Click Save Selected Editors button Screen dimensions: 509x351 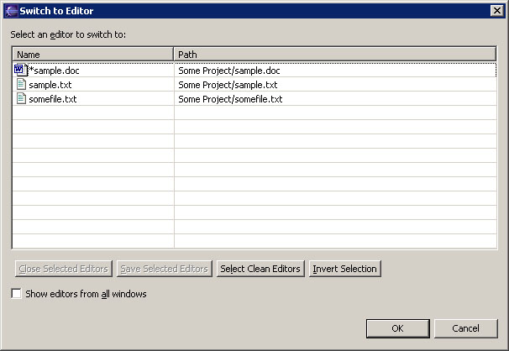click(x=165, y=269)
